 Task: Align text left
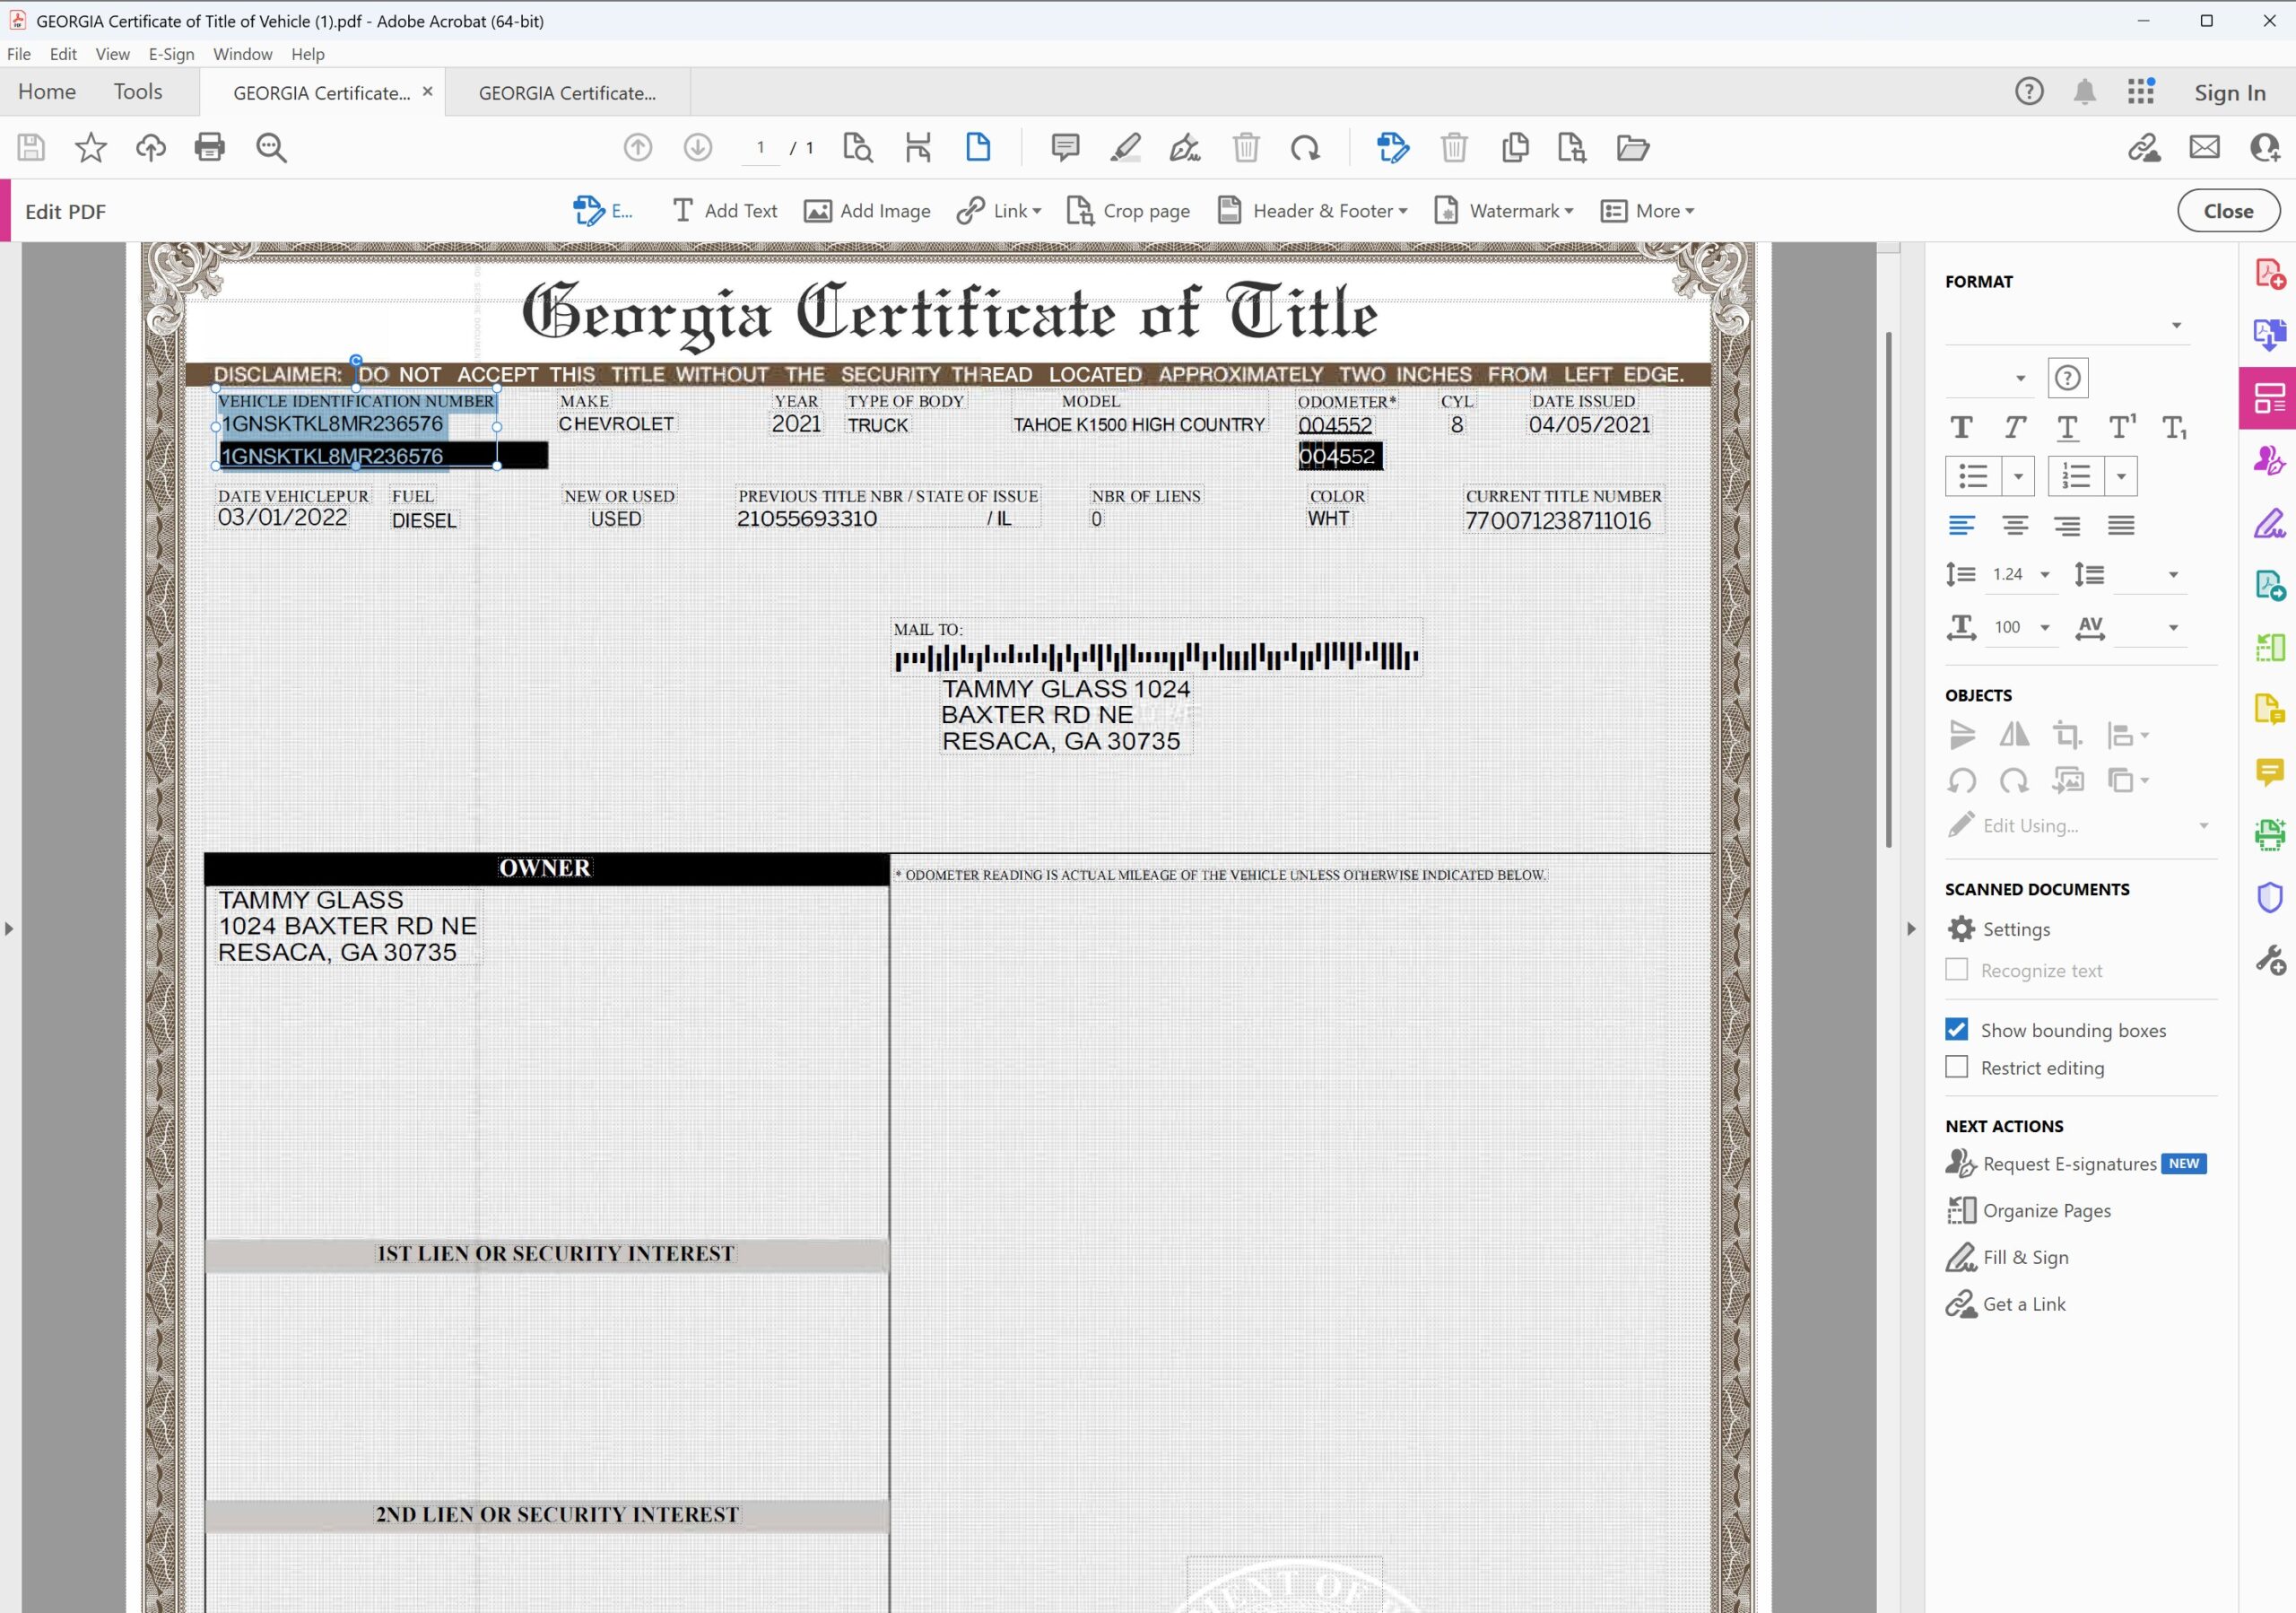1962,525
